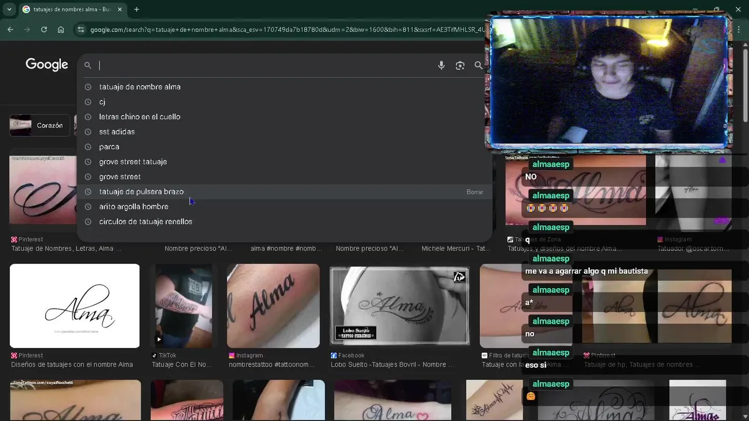Click chat message 'me va a agarrar algo q mi bautista'

pyautogui.click(x=586, y=271)
